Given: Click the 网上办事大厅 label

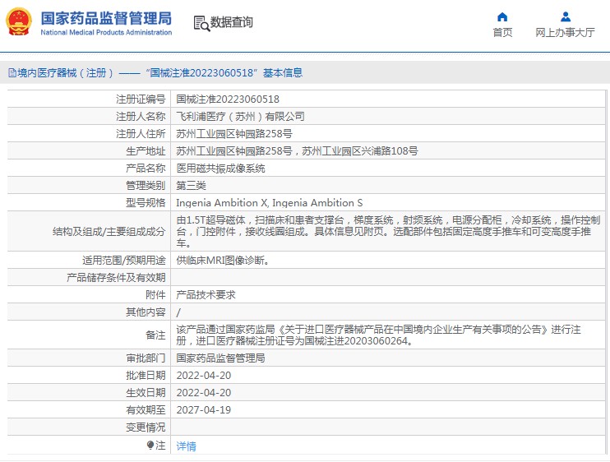Looking at the screenshot, I should pyautogui.click(x=566, y=33).
